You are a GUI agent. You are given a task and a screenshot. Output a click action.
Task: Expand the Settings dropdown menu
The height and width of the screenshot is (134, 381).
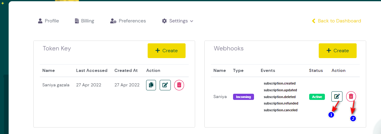tap(178, 21)
